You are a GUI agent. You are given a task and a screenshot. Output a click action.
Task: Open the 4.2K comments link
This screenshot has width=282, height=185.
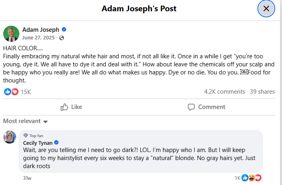pyautogui.click(x=224, y=92)
